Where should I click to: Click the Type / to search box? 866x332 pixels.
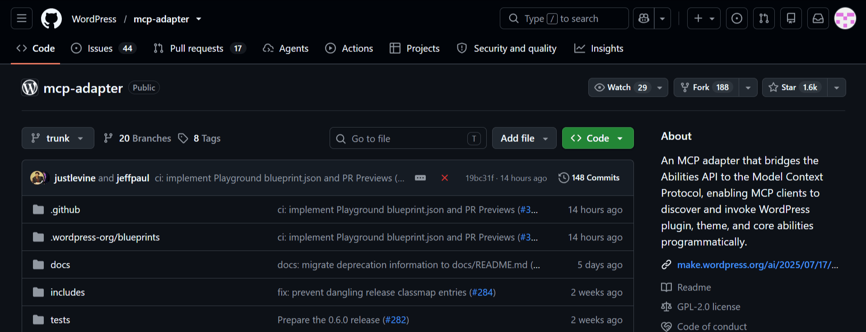[x=564, y=19]
